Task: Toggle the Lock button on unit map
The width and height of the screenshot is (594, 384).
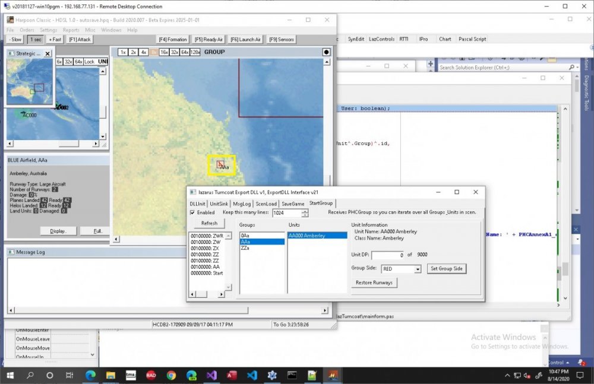Action: tap(89, 61)
